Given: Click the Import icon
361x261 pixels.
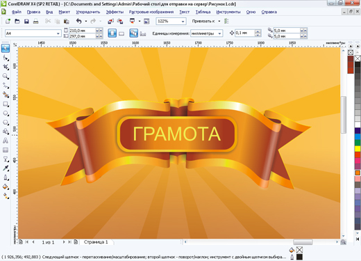Looking at the screenshot, I should click(x=110, y=22).
